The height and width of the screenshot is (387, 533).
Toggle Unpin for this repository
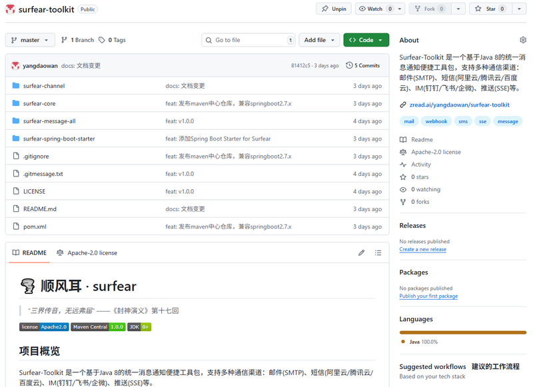coord(334,9)
